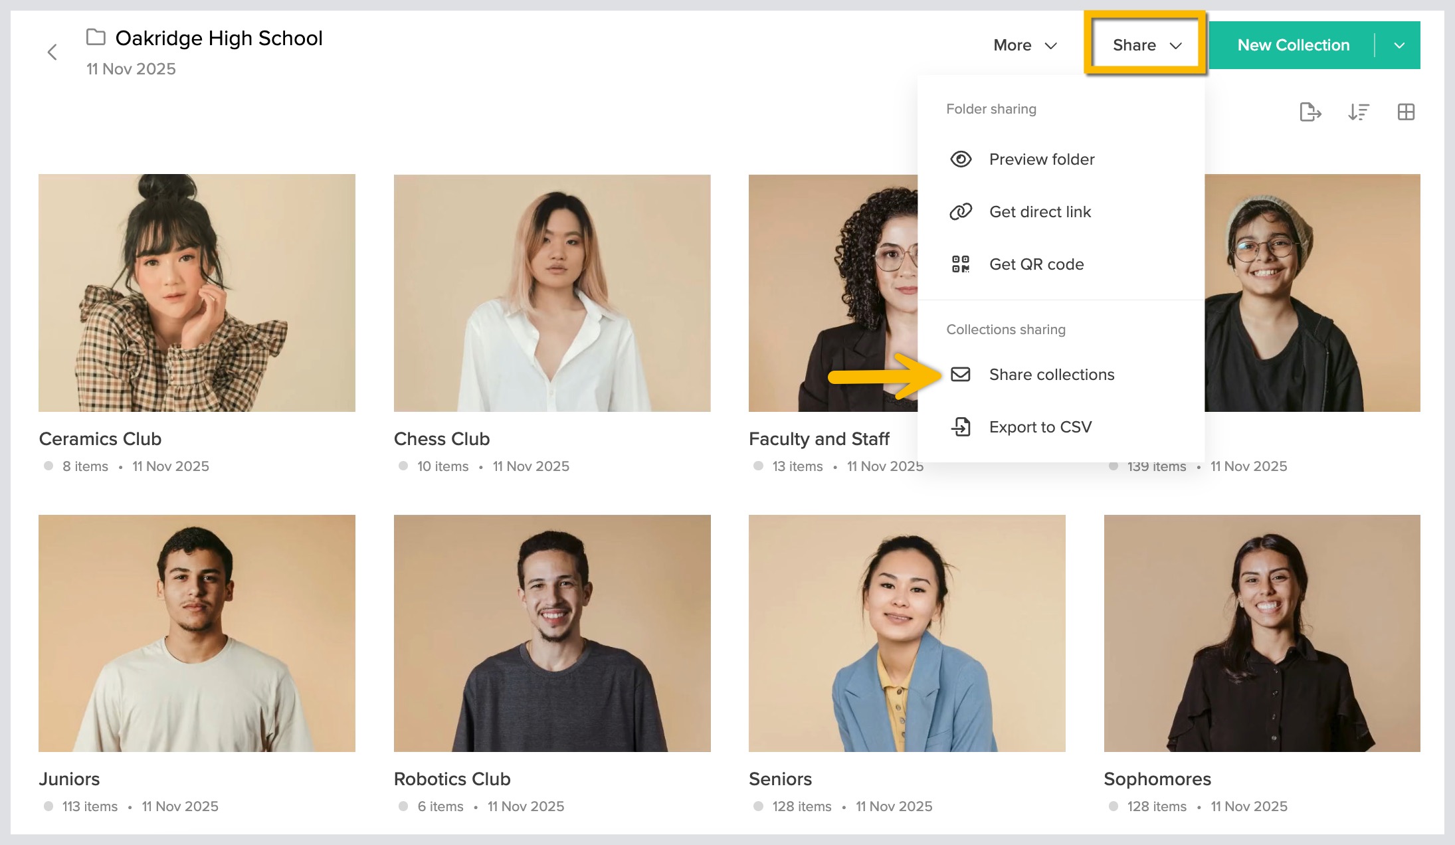Click the status dot for Robotics Club
1455x845 pixels.
[403, 806]
